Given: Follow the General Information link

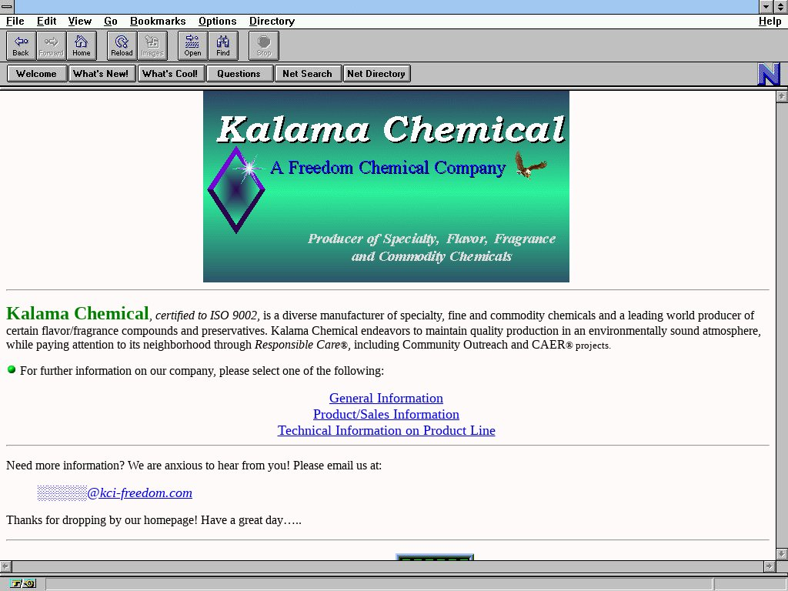Looking at the screenshot, I should point(386,398).
